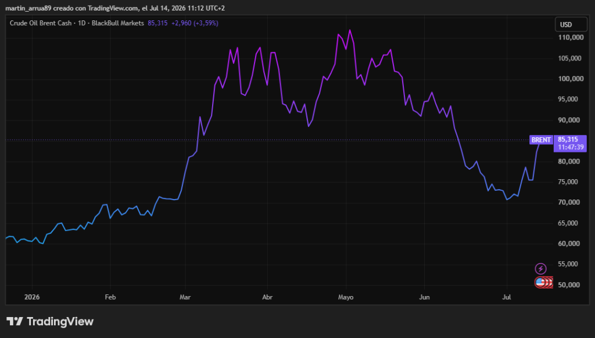The image size is (595, 338).
Task: Click the Jun label on time axis
Action: [424, 297]
